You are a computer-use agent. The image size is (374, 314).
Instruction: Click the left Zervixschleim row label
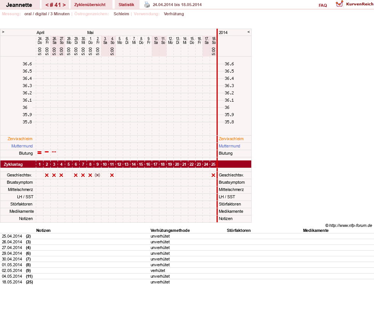pos(20,139)
